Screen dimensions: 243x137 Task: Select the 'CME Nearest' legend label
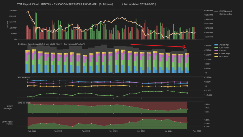point(226,11)
